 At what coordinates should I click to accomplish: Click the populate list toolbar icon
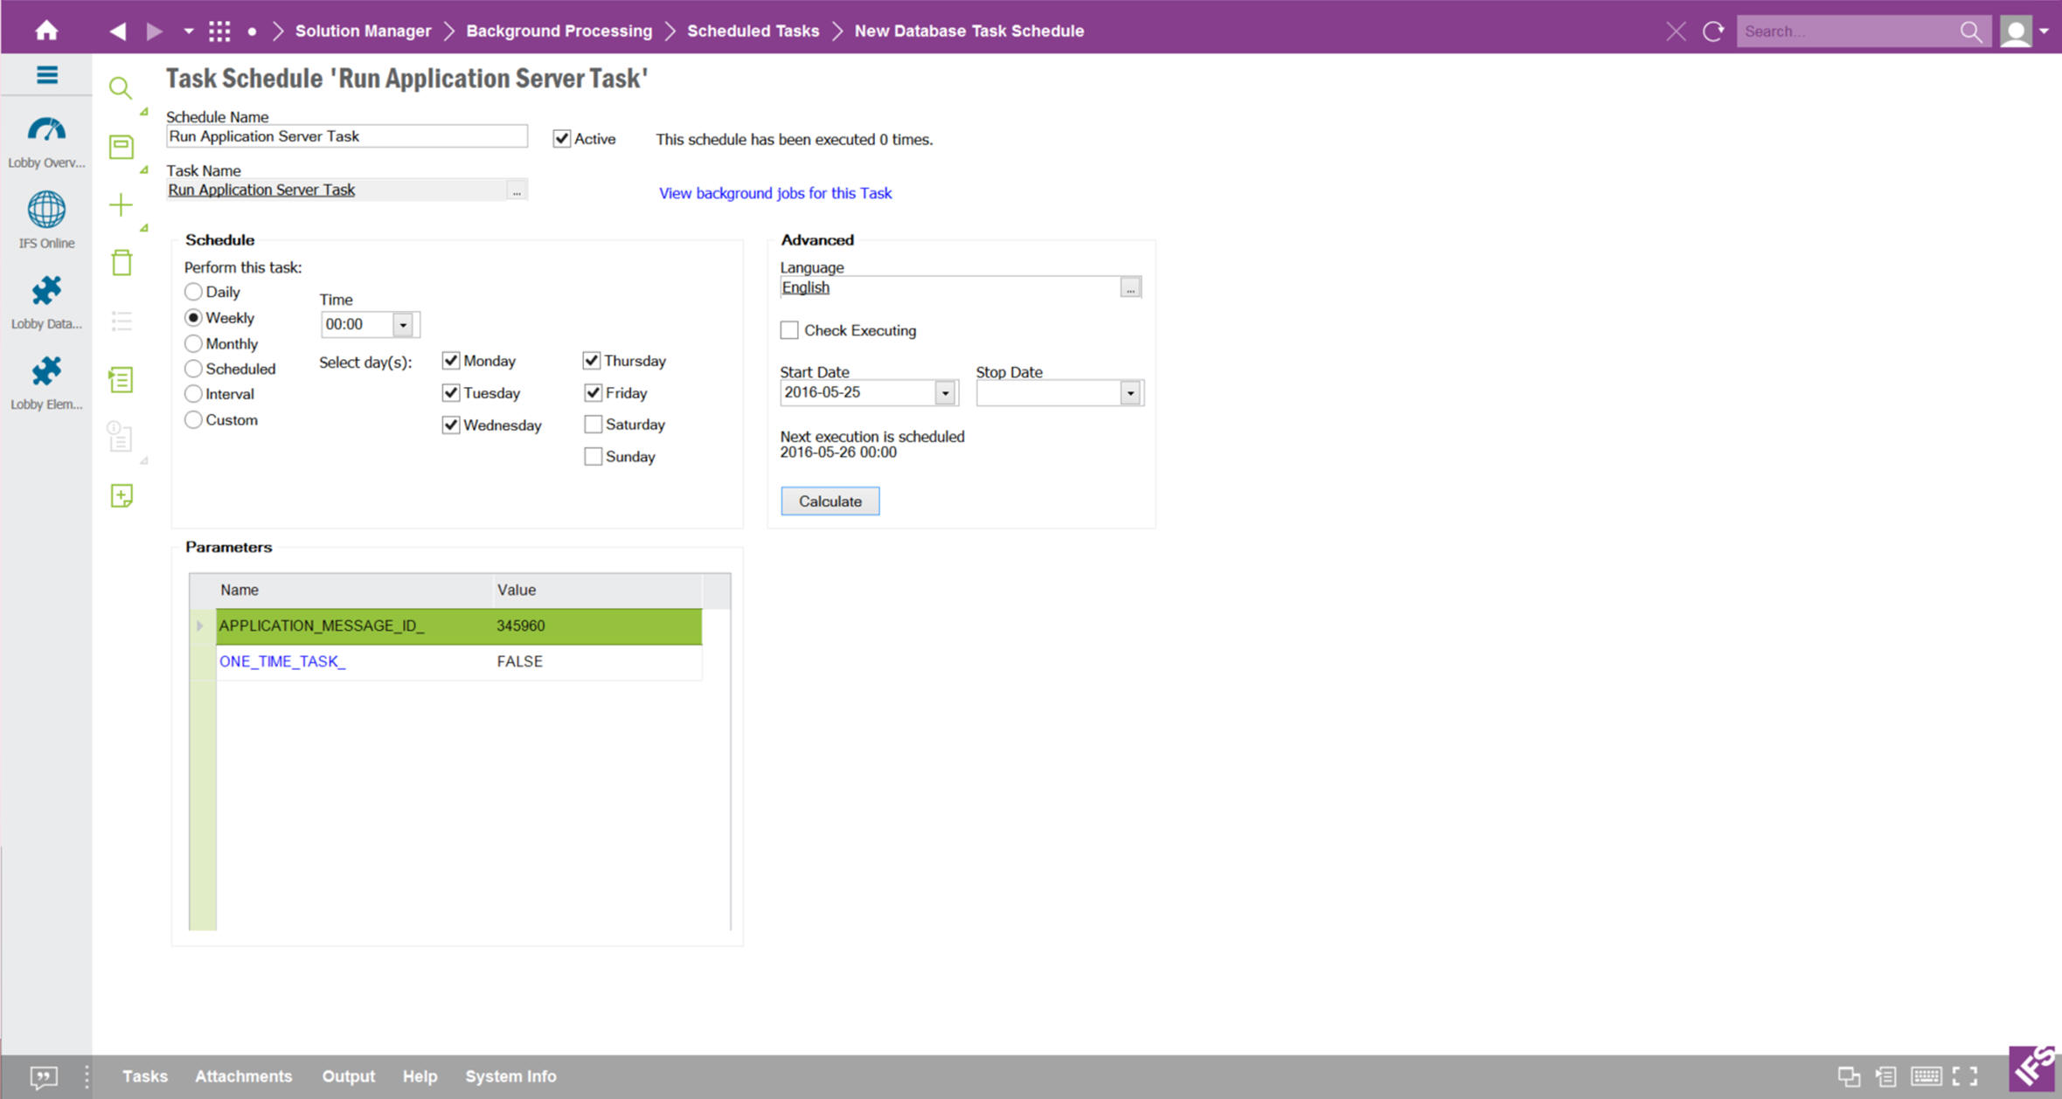[121, 379]
